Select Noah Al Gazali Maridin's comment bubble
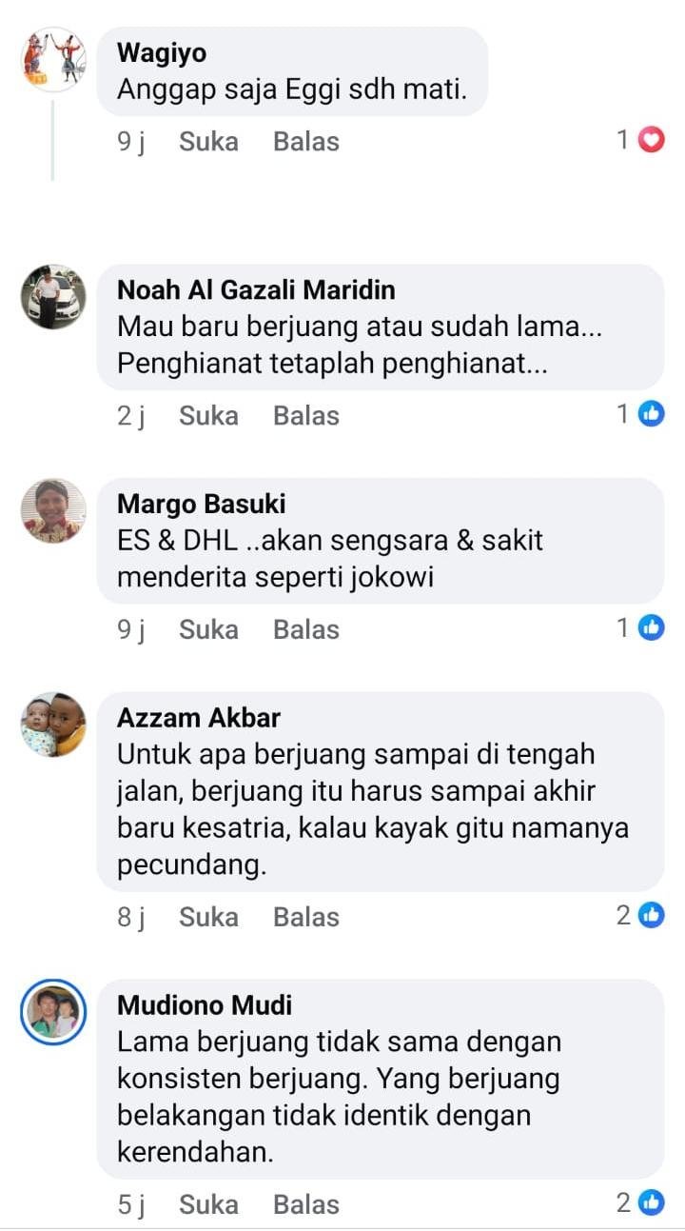Viewport: 685px width, 1231px height. tap(381, 328)
